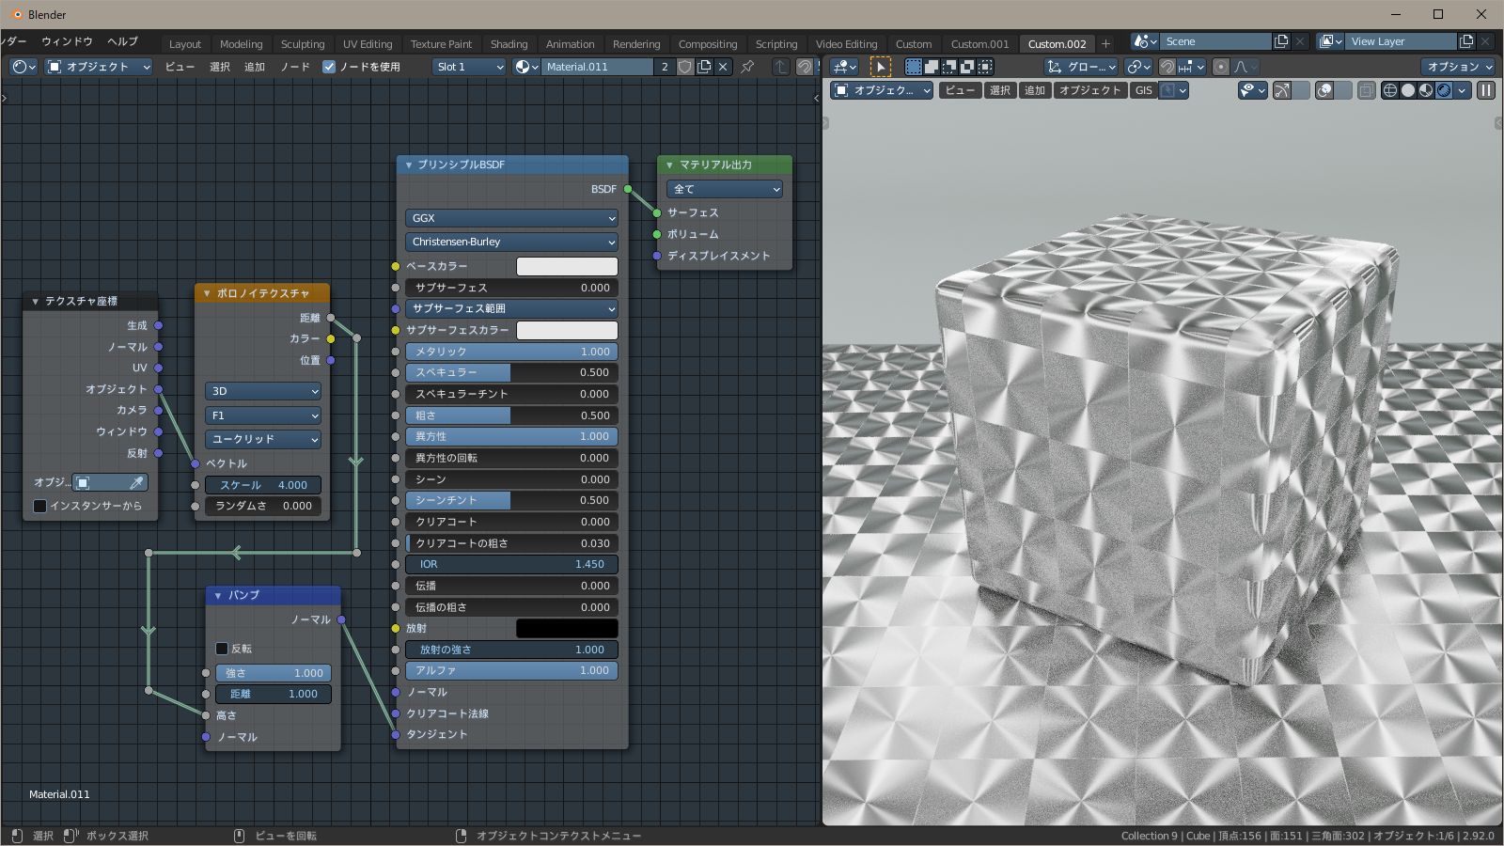
Task: Click the ベースカラー color swatch
Action: [x=567, y=266]
